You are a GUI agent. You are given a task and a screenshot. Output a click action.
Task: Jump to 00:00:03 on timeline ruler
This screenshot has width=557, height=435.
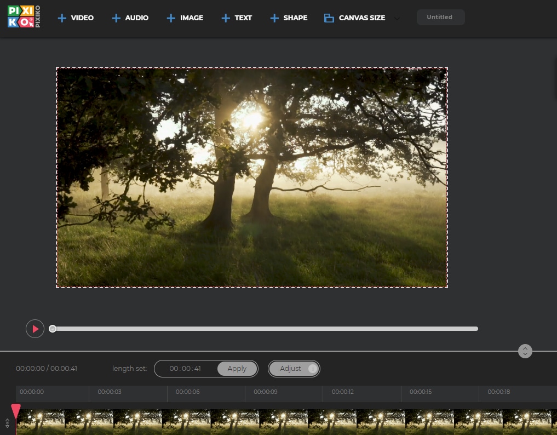tap(110, 392)
